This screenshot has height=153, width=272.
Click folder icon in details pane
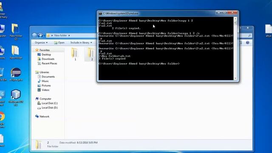[39, 144]
